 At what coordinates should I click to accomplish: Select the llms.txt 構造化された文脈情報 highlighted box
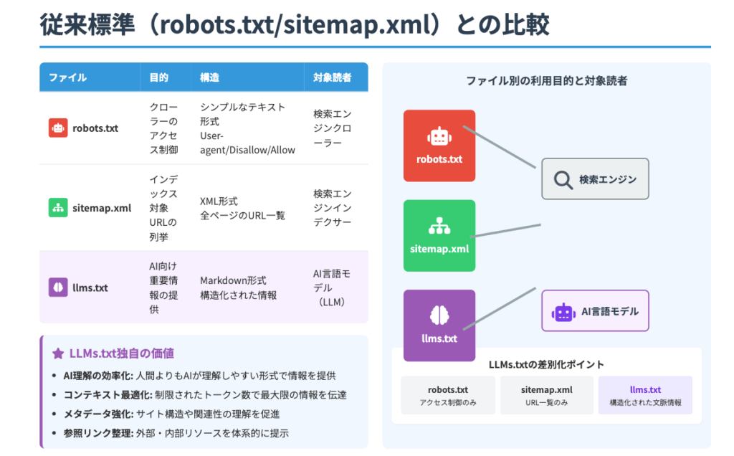click(645, 395)
